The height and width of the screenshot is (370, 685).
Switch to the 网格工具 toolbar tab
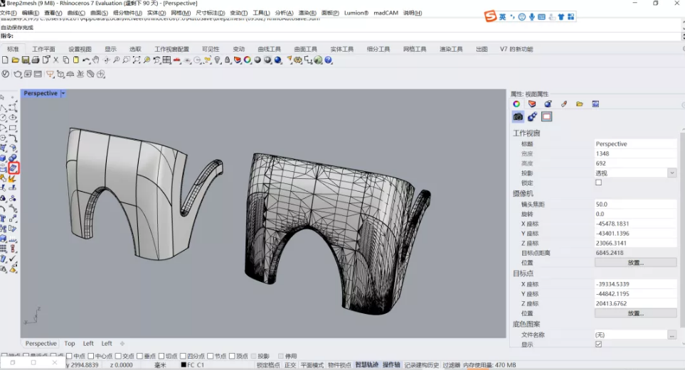415,49
